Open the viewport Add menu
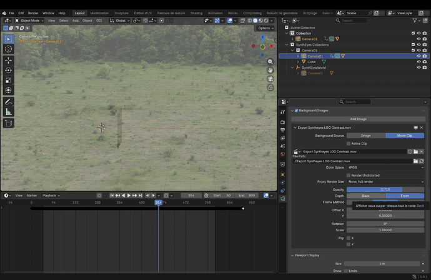The image size is (431, 280). pos(76,21)
